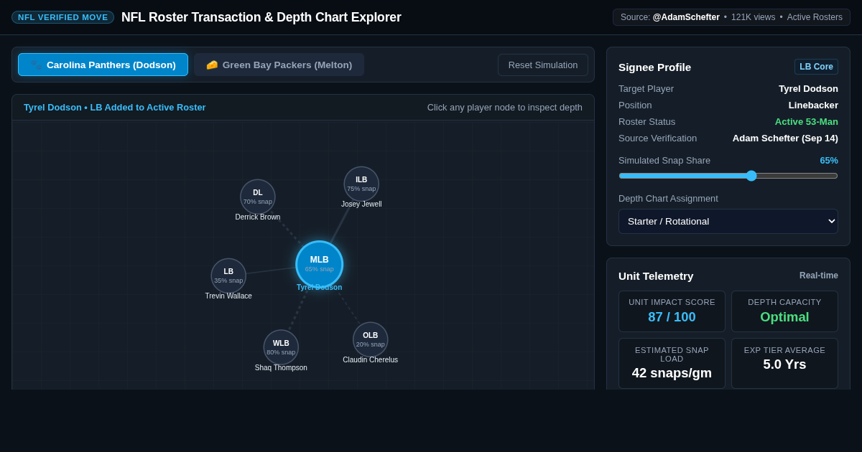Viewport: 862px width, 452px height.
Task: Inspect the ILB Josey Jewell node
Action: pyautogui.click(x=361, y=184)
